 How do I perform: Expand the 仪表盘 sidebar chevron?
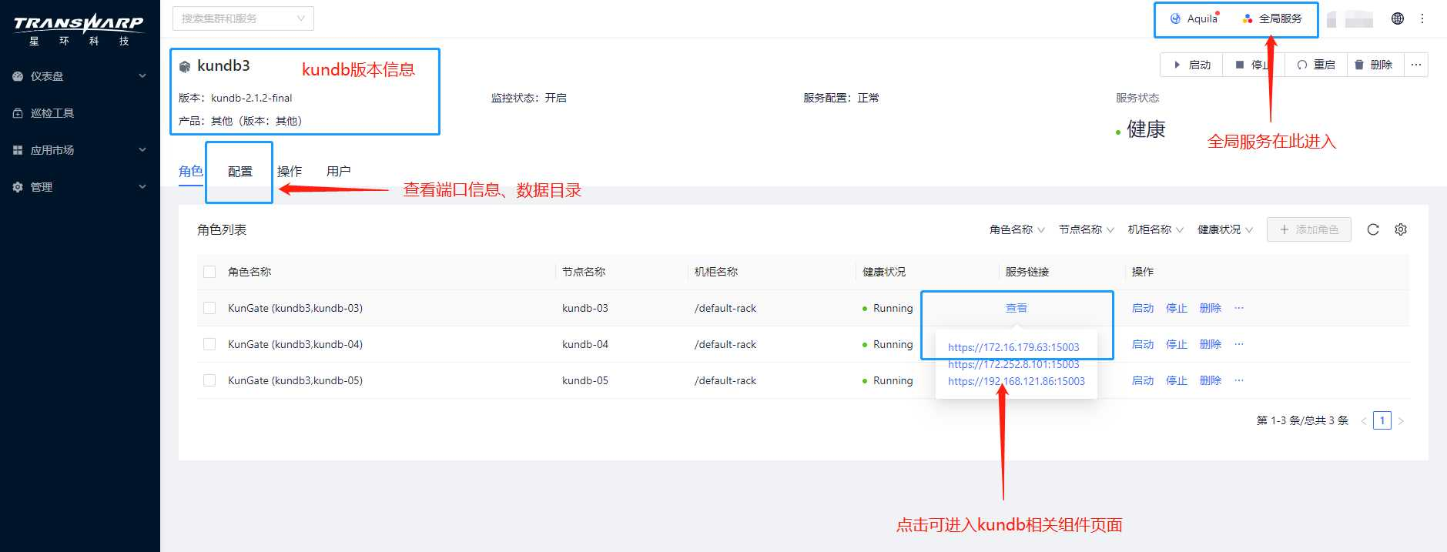[x=142, y=75]
